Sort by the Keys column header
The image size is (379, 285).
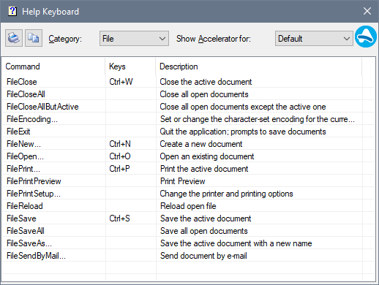[130, 66]
